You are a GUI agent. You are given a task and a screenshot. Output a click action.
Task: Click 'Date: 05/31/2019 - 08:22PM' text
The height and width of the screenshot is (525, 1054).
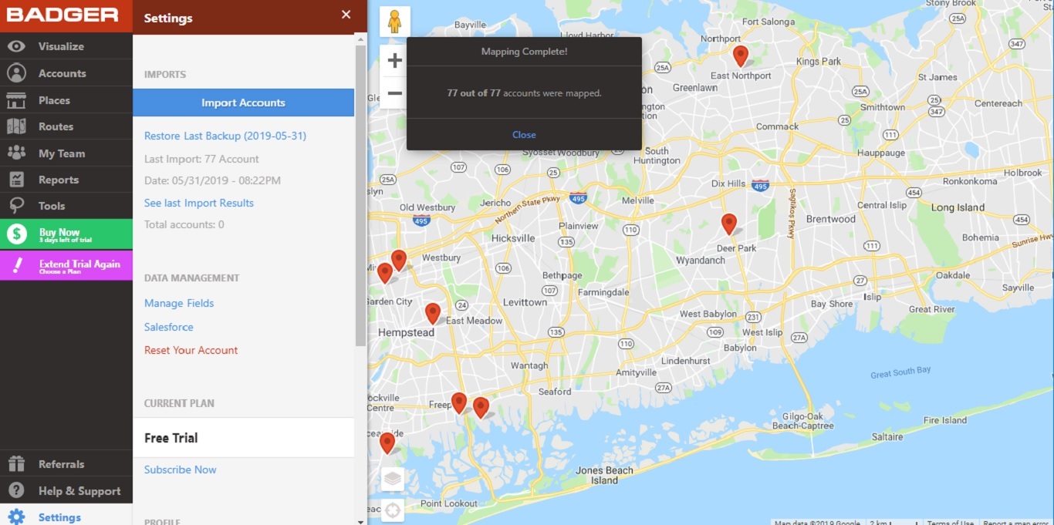point(212,180)
